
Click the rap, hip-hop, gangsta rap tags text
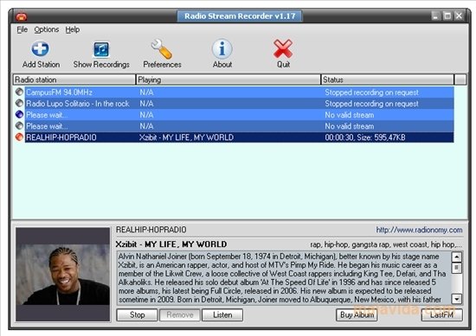pos(386,244)
